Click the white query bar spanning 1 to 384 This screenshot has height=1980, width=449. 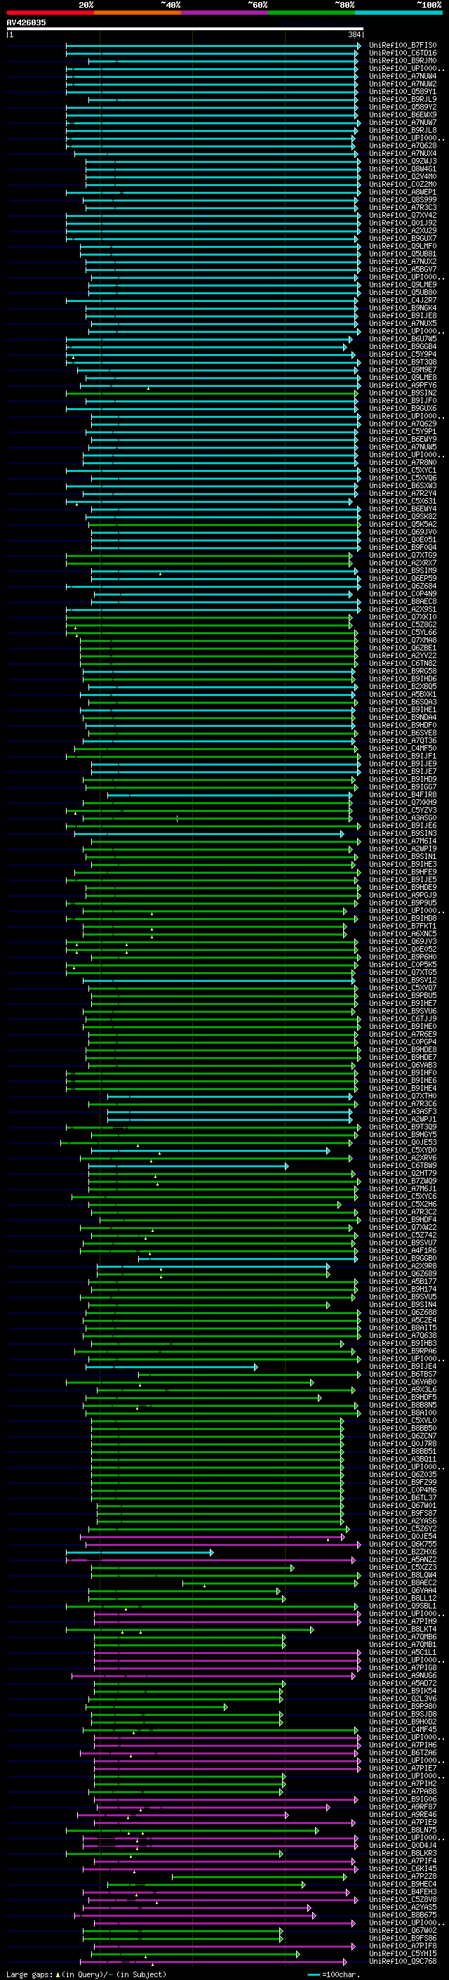[185, 29]
